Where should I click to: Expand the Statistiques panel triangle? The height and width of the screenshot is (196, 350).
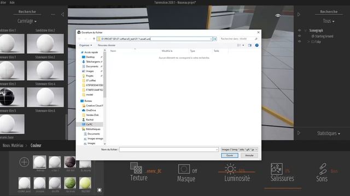(x=299, y=133)
